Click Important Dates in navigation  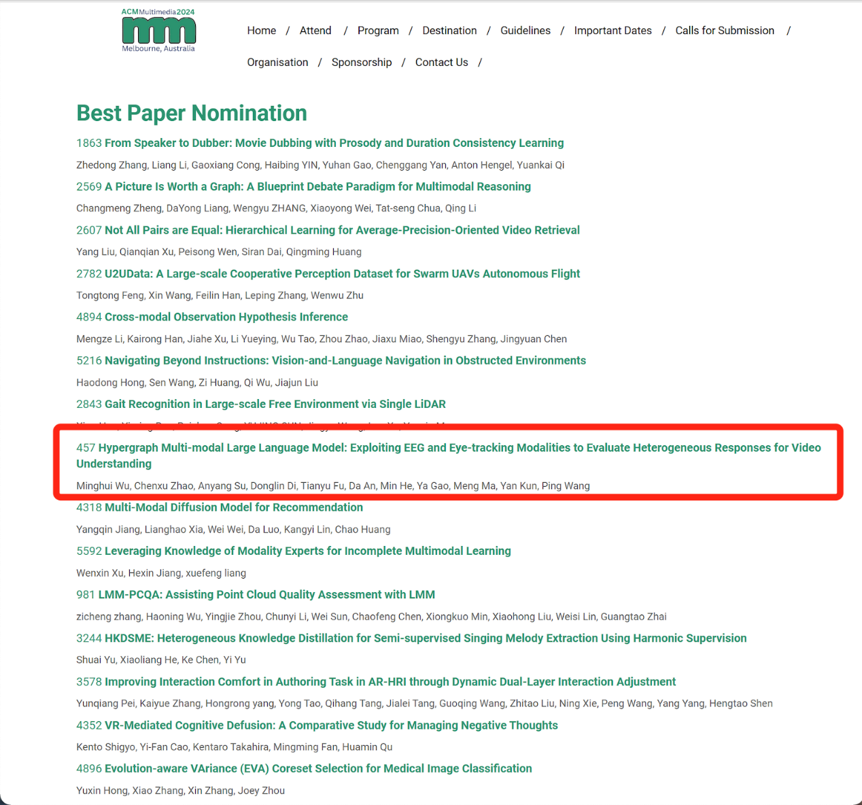click(613, 31)
